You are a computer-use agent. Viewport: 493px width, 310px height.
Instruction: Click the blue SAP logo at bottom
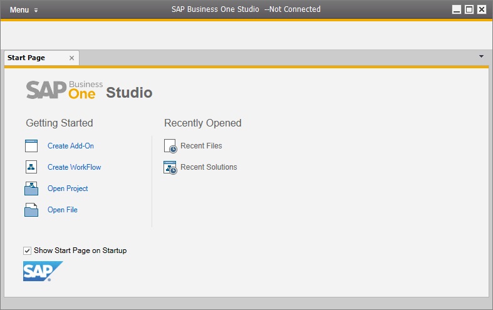point(43,271)
